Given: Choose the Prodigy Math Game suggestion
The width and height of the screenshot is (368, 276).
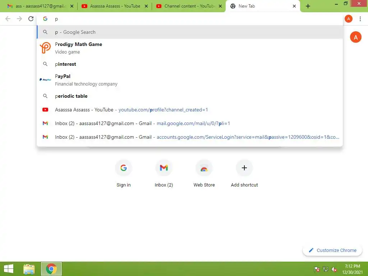Looking at the screenshot, I should [190, 48].
